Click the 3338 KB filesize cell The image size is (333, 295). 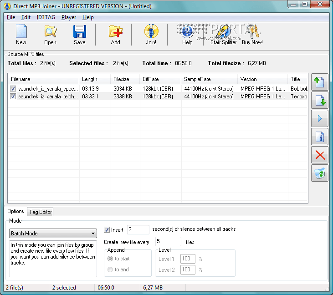[x=123, y=97]
